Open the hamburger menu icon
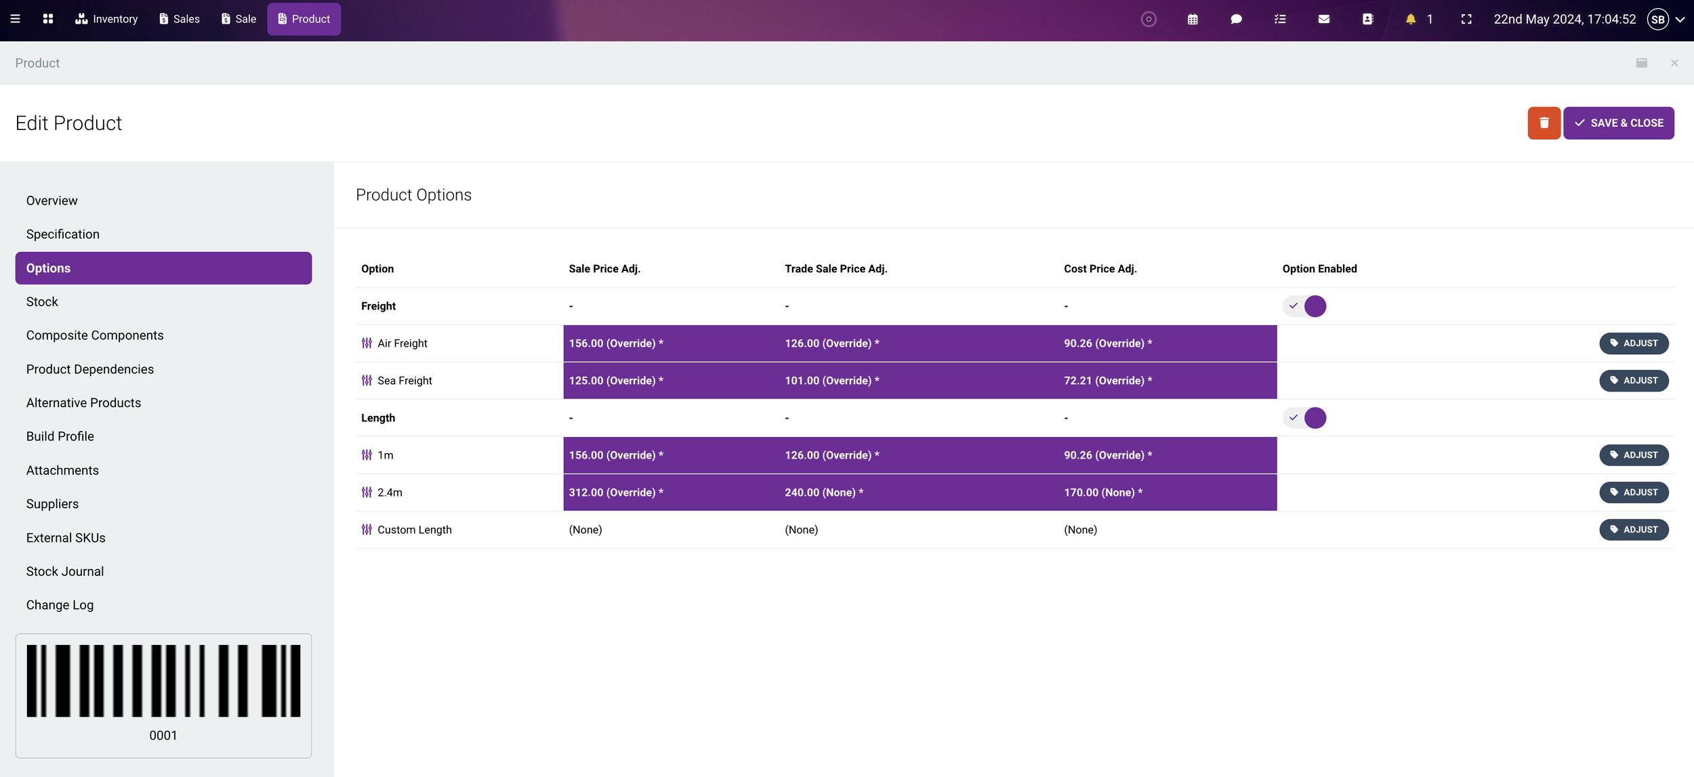 pos(15,19)
